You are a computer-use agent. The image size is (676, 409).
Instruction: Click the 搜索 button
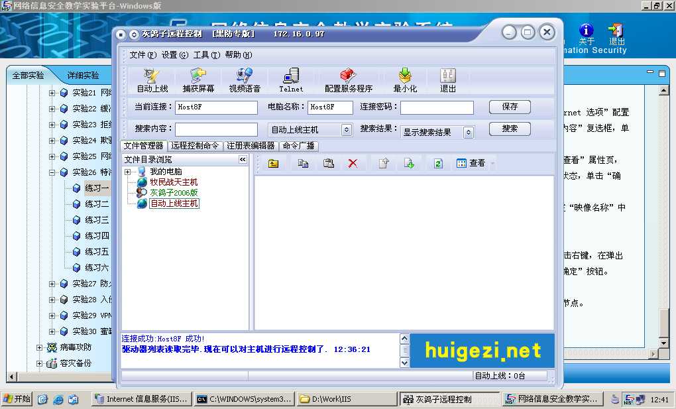click(510, 129)
